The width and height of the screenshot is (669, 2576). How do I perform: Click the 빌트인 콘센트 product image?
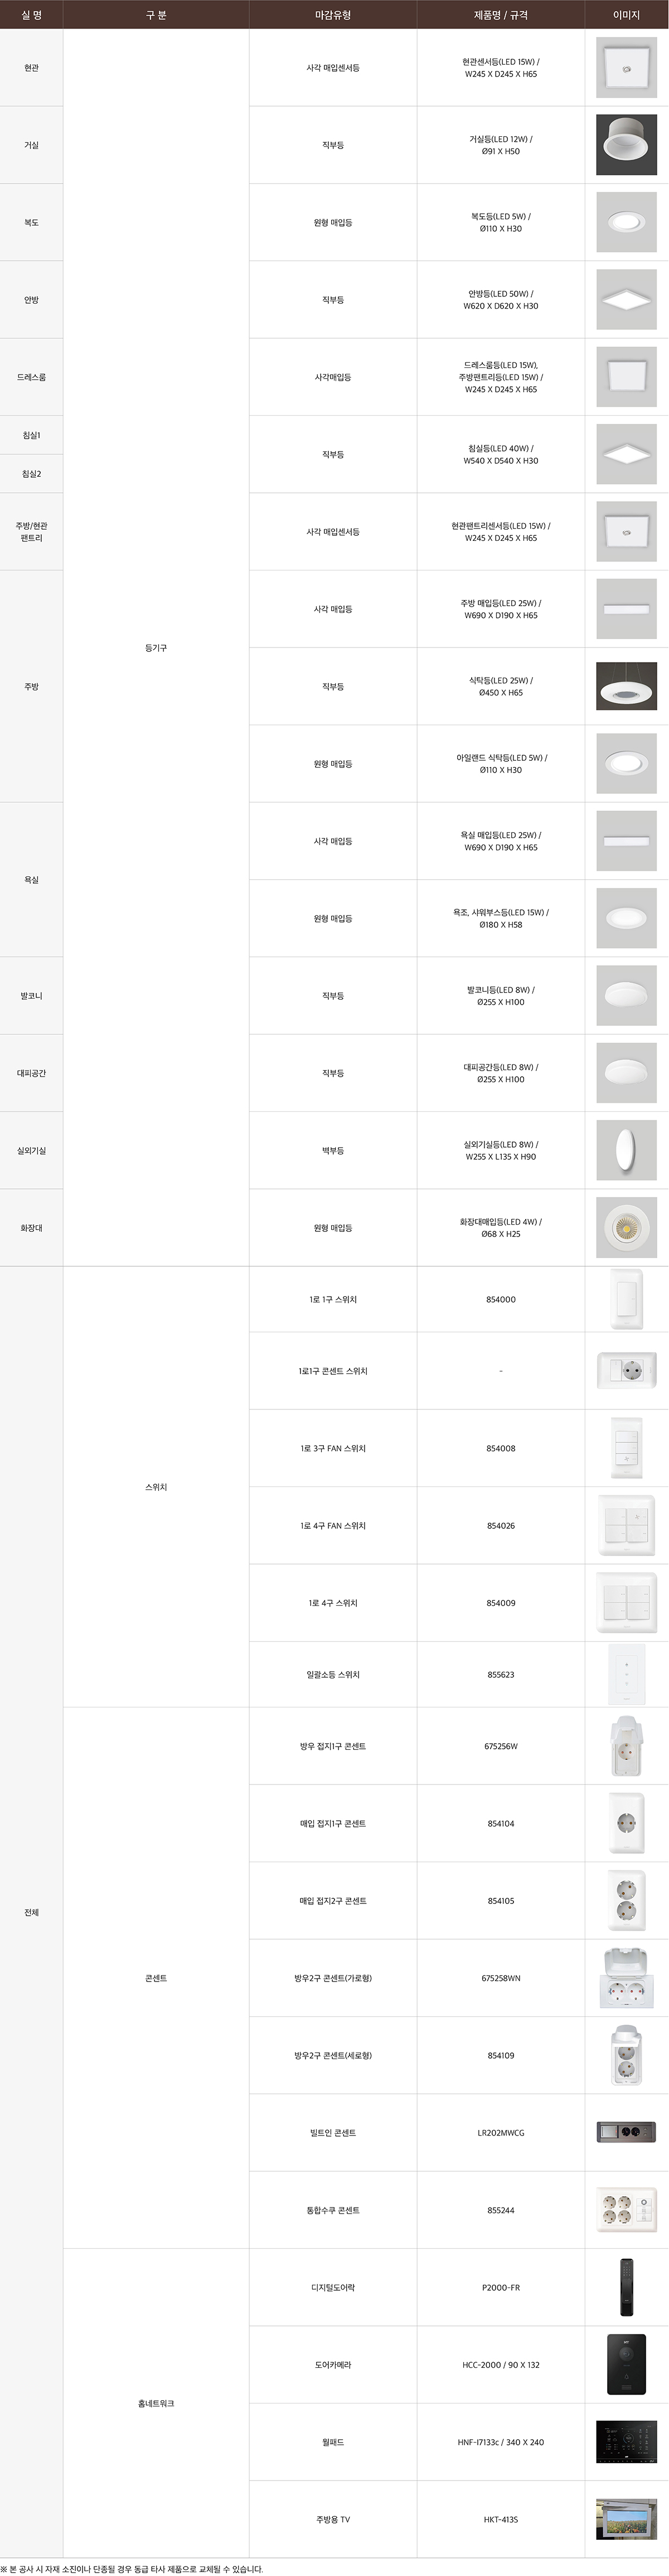(x=626, y=2132)
